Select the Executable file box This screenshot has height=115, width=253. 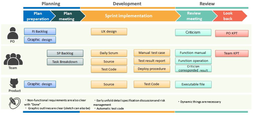[x=193, y=84]
